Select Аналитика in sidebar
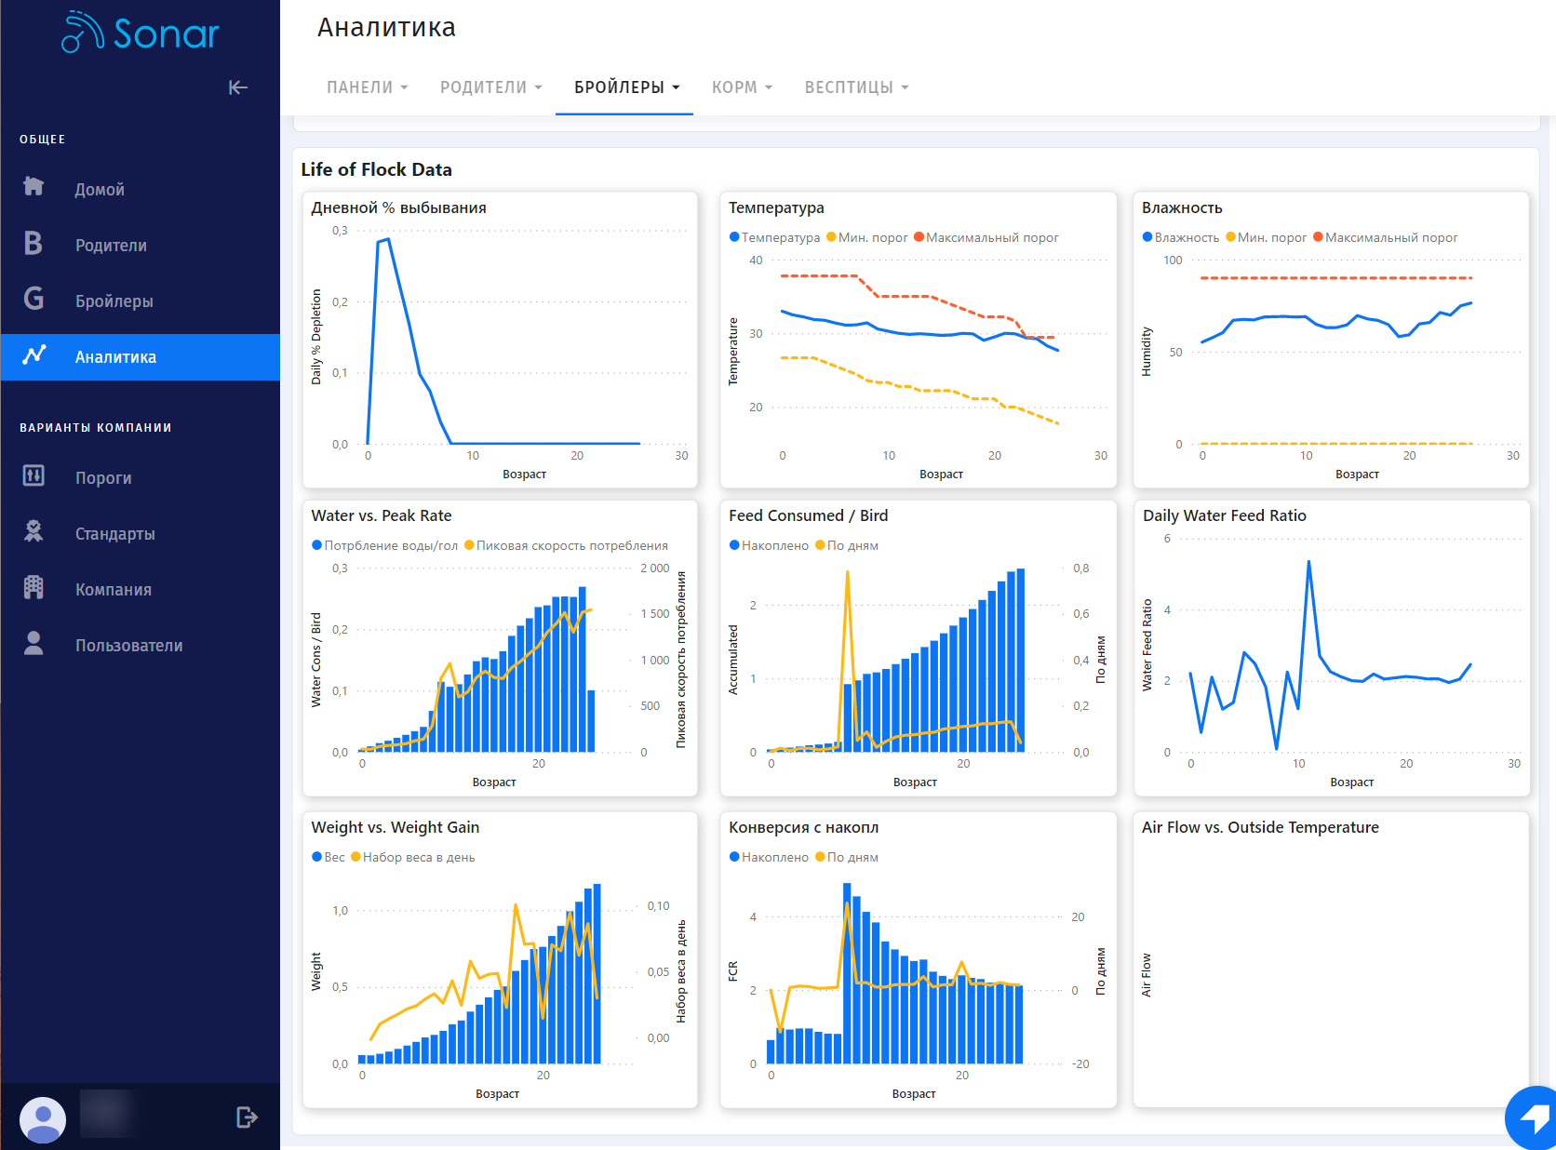Image resolution: width=1556 pixels, height=1150 pixels. [140, 356]
